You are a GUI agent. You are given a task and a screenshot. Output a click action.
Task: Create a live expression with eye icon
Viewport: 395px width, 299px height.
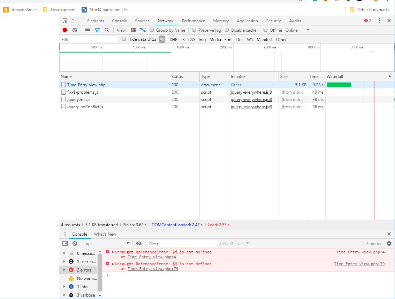tap(138, 243)
